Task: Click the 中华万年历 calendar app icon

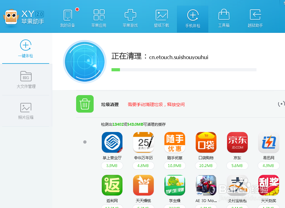Action: coord(143,142)
